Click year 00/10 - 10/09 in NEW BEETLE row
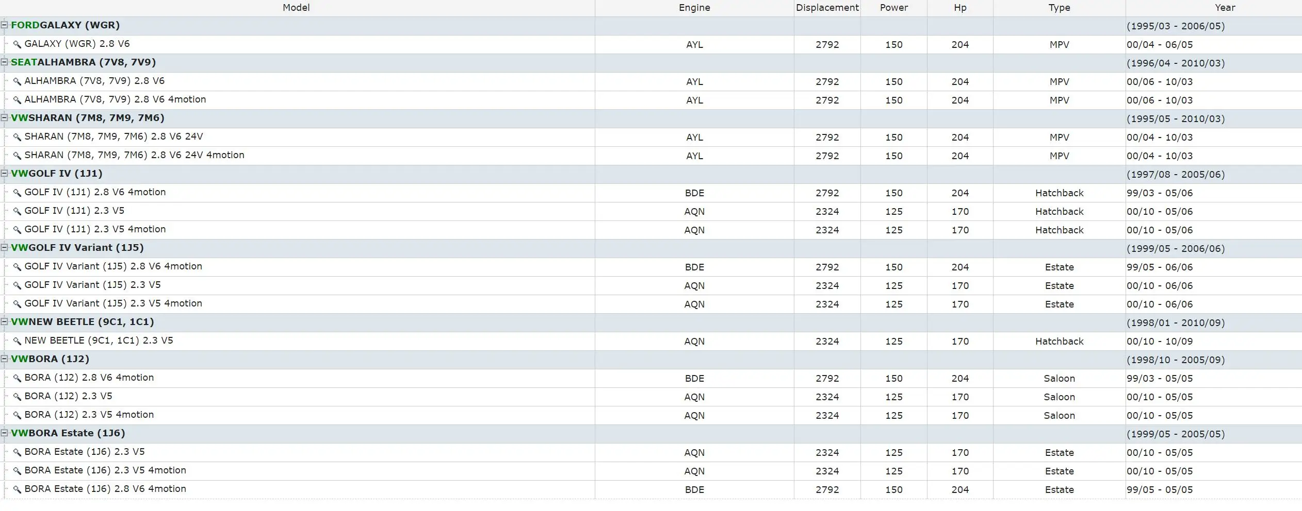Image resolution: width=1302 pixels, height=511 pixels. pos(1160,342)
